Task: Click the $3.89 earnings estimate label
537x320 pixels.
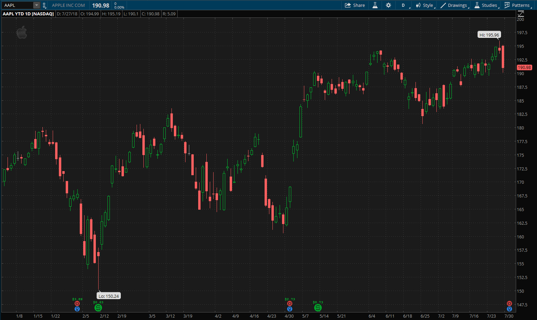Action: pos(77,299)
